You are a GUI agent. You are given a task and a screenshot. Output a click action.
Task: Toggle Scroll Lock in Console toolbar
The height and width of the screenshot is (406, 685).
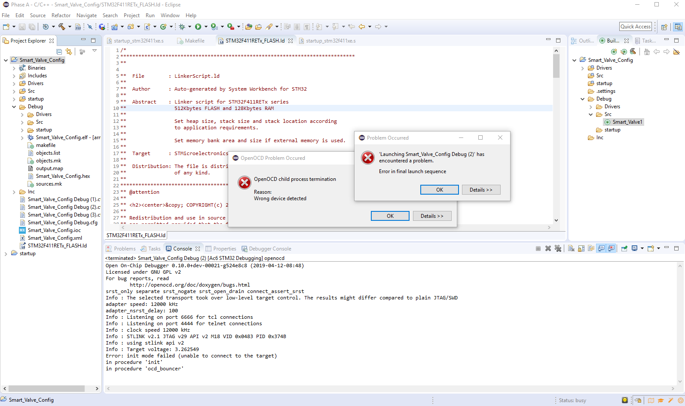(x=581, y=248)
